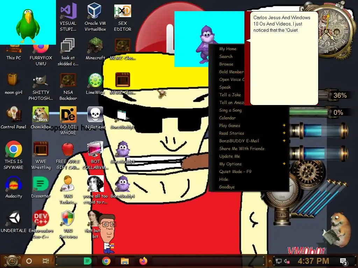Select Goodbye in Bonzi menu
Screen dimensions: 358x268
tap(227, 187)
